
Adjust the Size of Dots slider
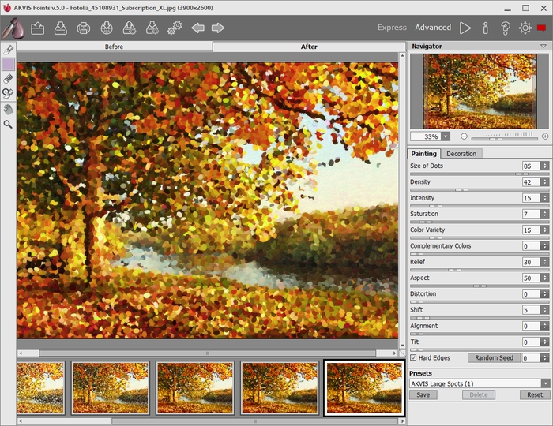coord(480,174)
